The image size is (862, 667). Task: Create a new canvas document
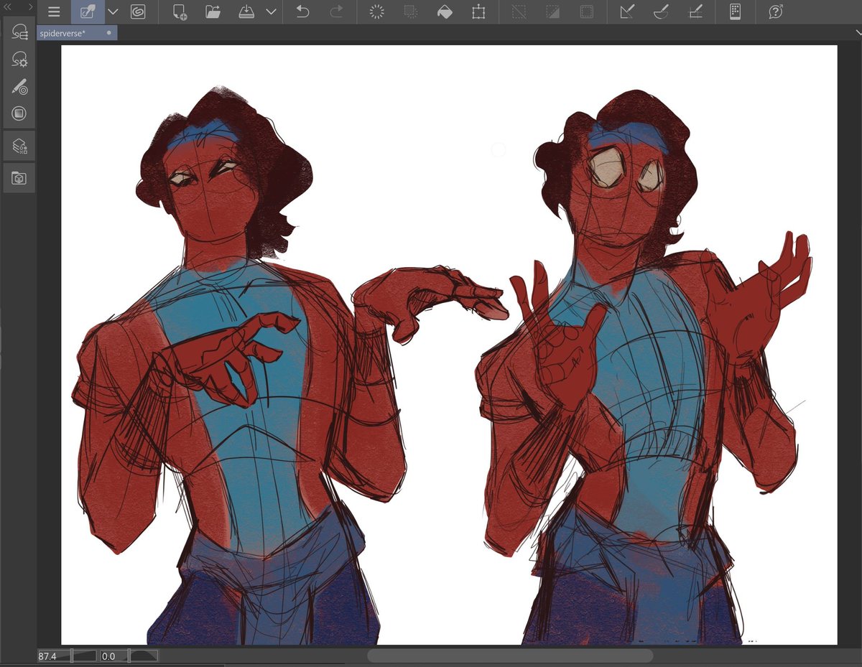tap(180, 11)
